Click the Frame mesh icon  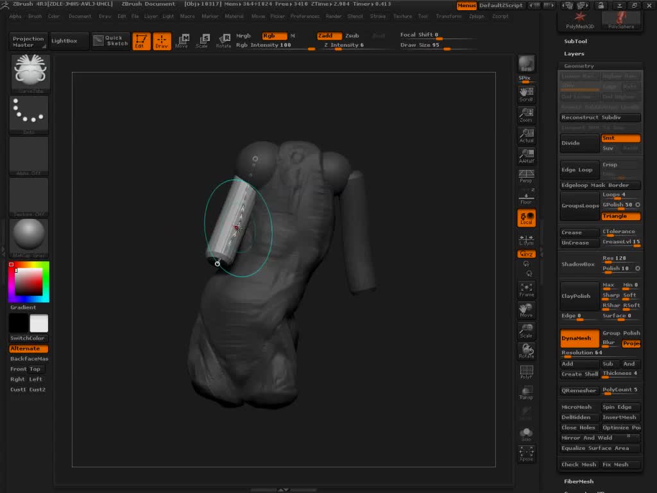(526, 290)
